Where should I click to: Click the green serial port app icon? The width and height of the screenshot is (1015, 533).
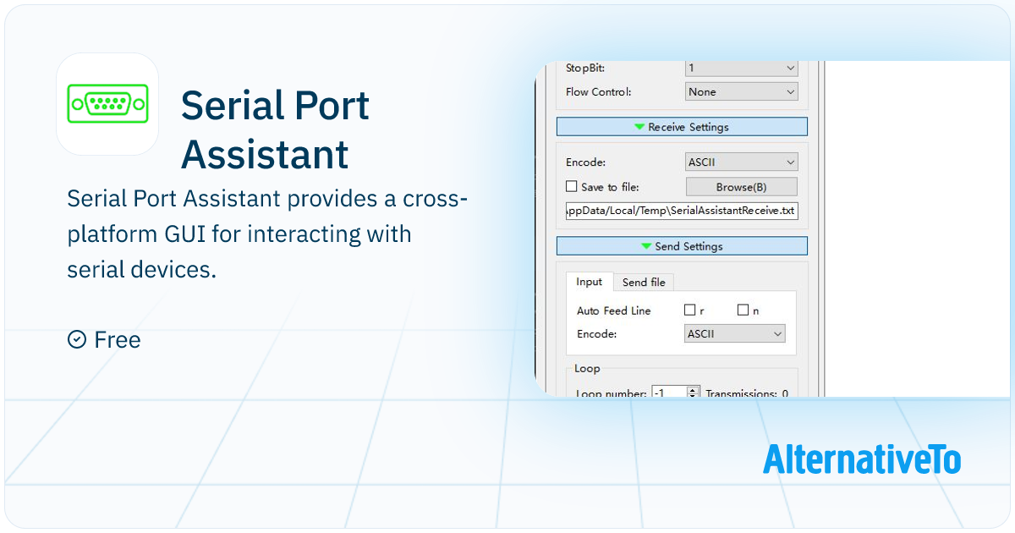[107, 104]
